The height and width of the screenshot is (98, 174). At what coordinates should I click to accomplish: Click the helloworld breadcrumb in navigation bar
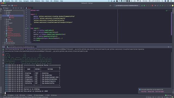[4, 5]
